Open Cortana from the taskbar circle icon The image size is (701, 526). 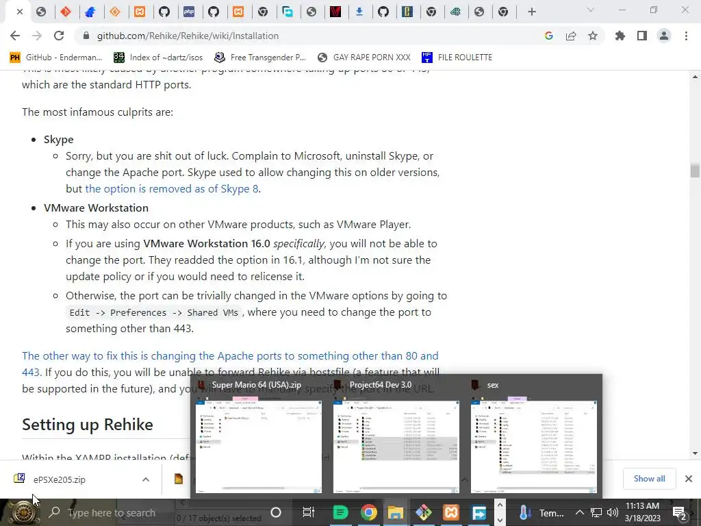pos(276,512)
